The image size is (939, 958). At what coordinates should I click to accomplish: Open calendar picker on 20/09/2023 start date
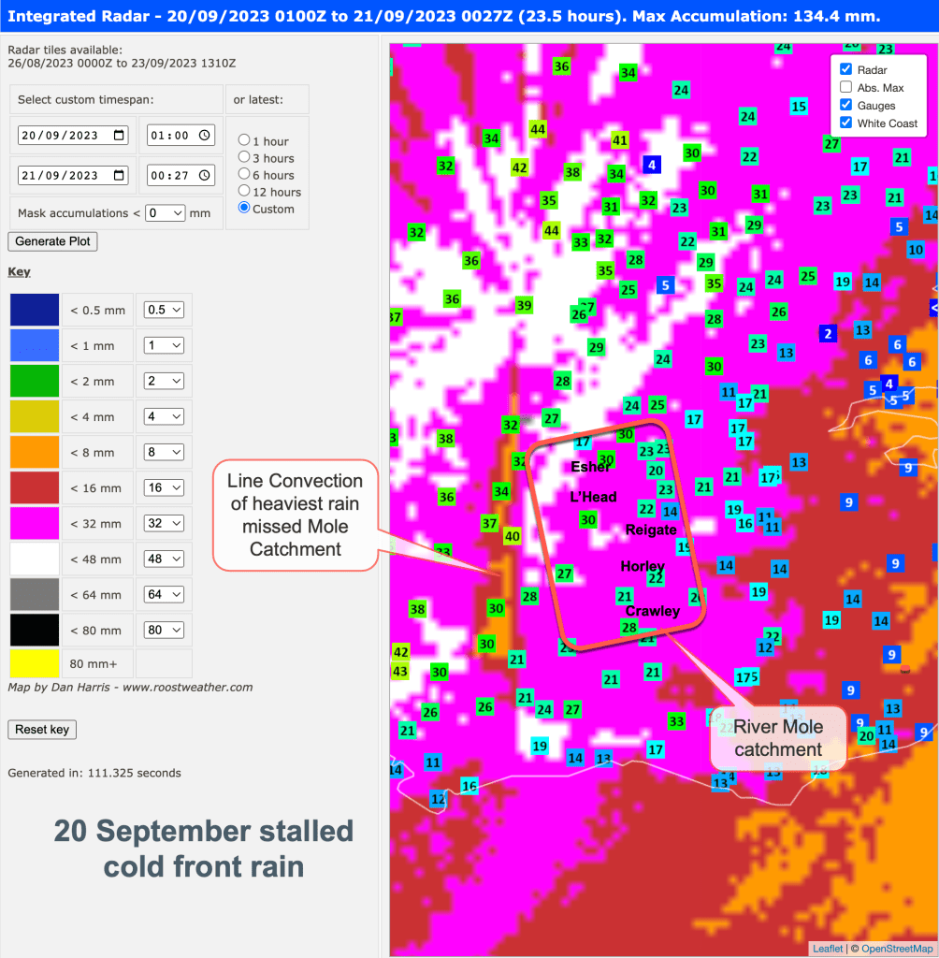coord(120,136)
